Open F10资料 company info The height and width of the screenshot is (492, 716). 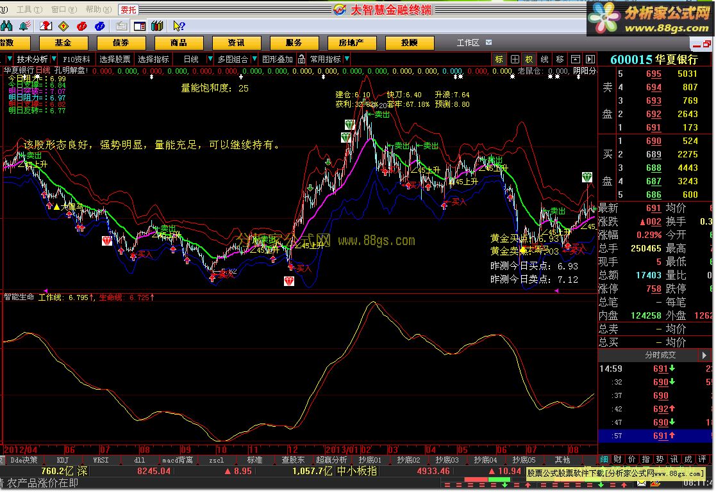click(76, 59)
